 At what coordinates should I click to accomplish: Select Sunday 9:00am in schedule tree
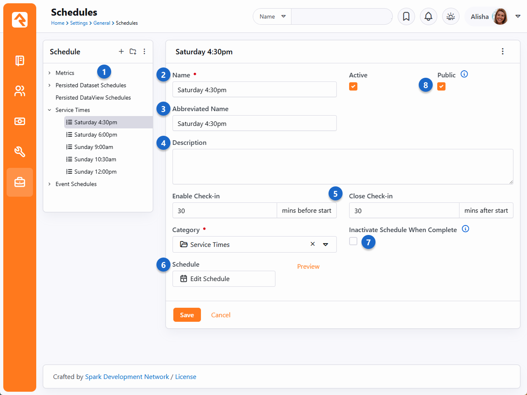pos(93,147)
